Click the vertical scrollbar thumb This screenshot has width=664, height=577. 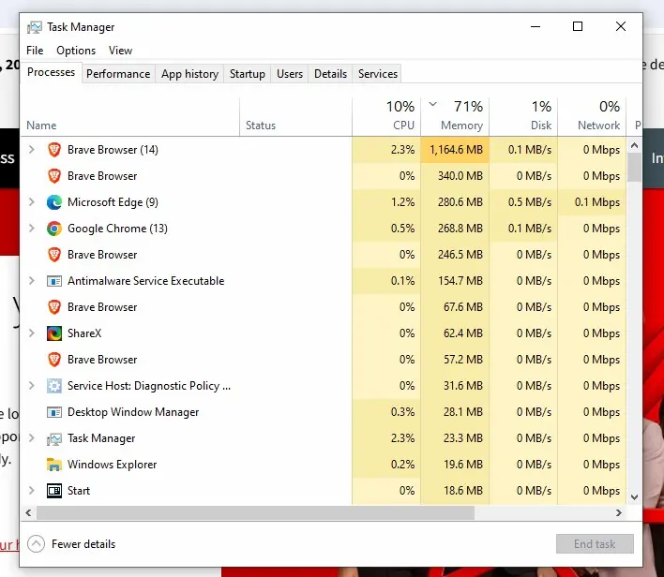click(634, 168)
